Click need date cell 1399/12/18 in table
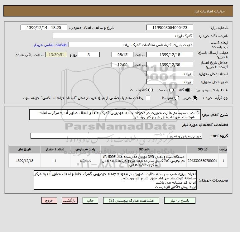The width and height of the screenshot is (240, 232). 25,161
